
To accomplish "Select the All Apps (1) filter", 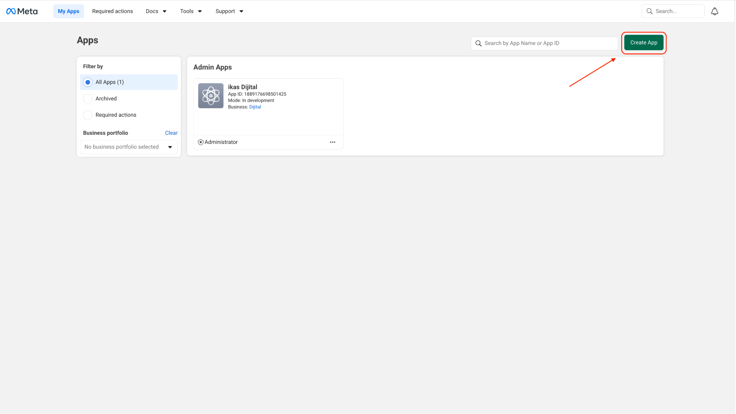I will tap(129, 82).
